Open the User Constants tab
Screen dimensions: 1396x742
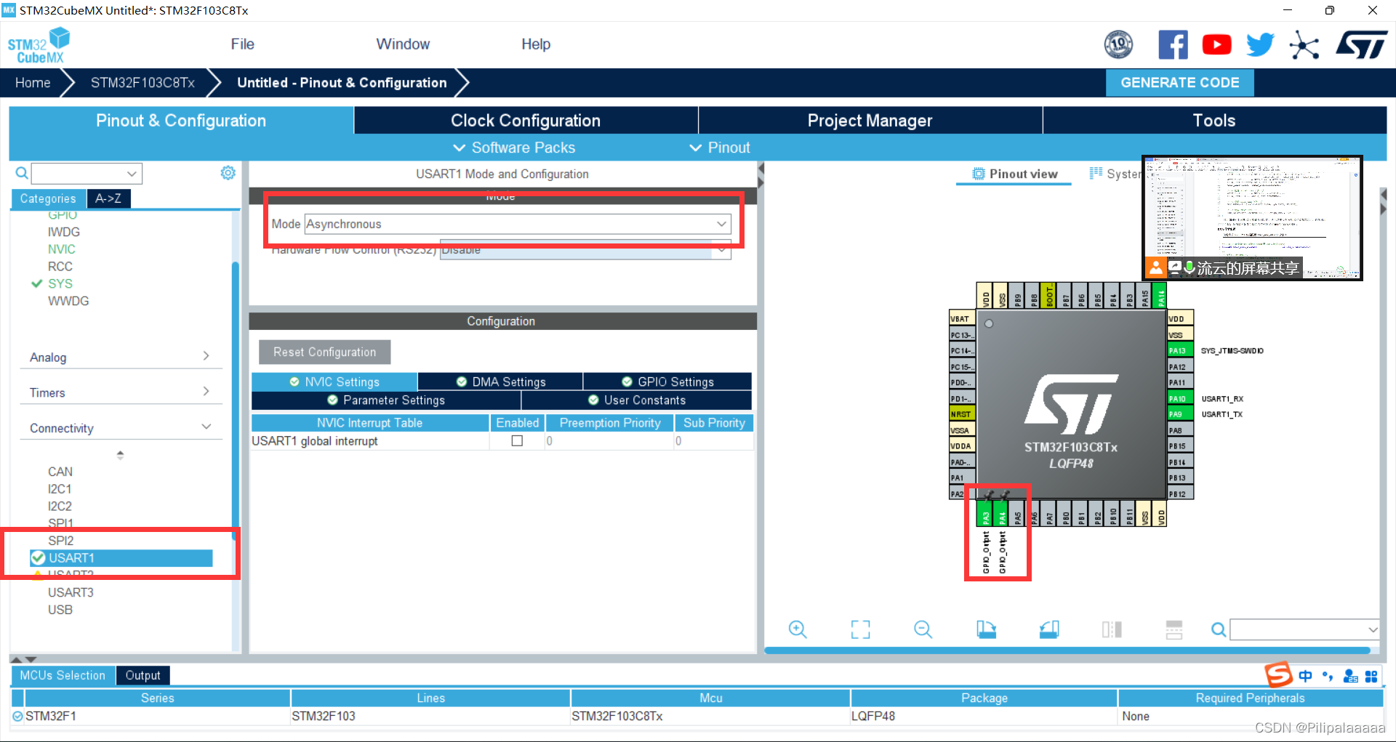pos(636,400)
